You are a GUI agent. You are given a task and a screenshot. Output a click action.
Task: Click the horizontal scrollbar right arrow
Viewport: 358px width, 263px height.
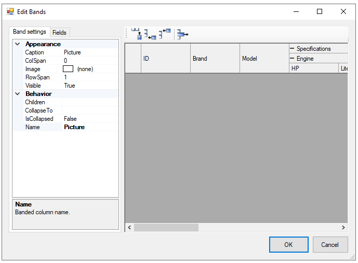[x=343, y=228]
